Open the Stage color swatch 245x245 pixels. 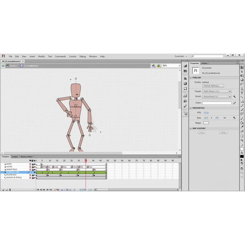click(x=206, y=123)
